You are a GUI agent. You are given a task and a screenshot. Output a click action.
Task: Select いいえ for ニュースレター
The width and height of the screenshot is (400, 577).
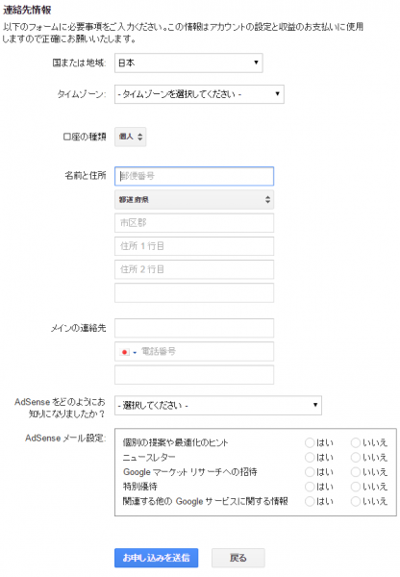pyautogui.click(x=356, y=458)
